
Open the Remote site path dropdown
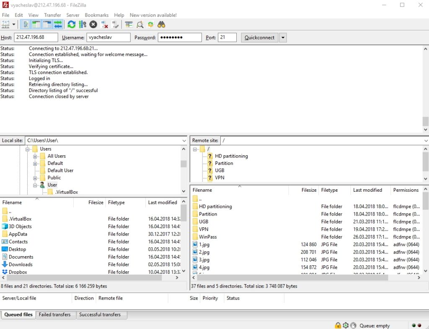point(426,141)
